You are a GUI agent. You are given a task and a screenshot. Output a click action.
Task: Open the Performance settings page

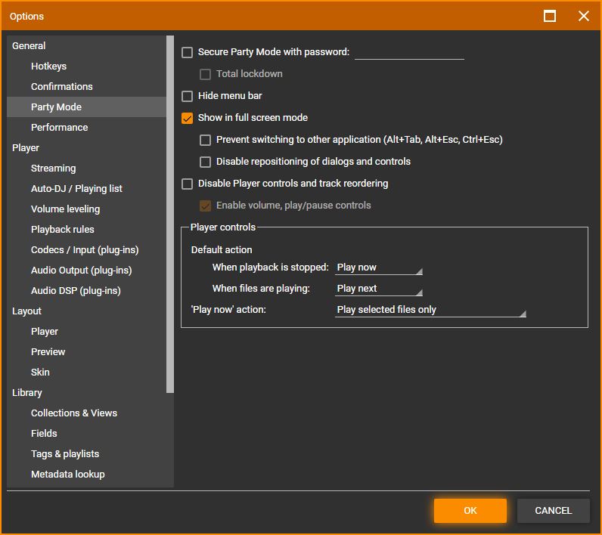click(59, 128)
